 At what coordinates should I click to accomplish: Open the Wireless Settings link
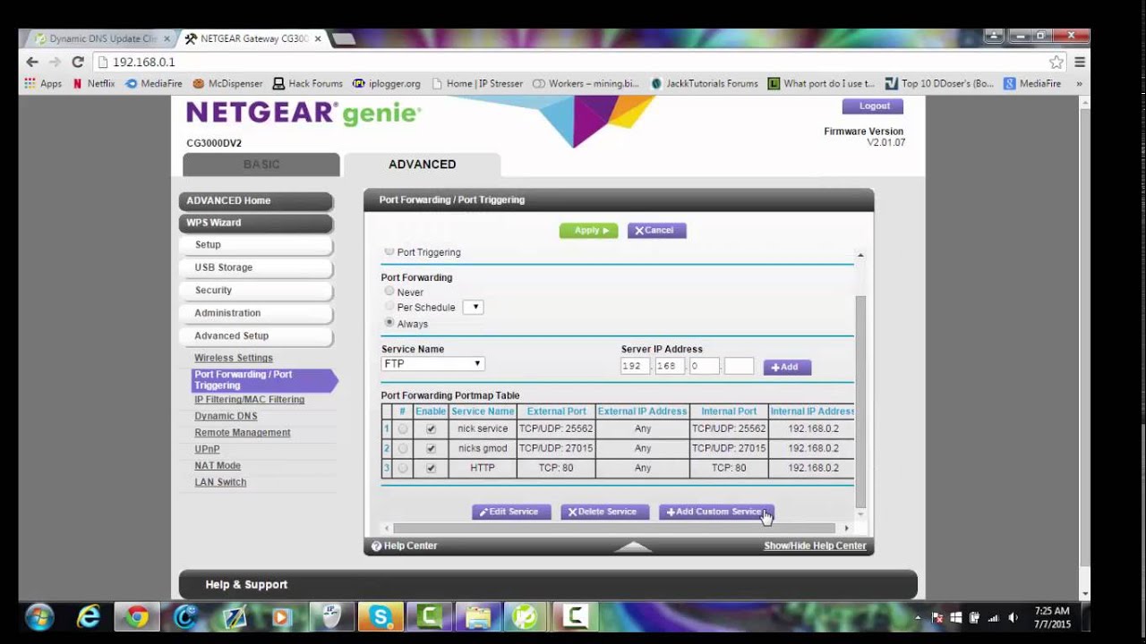click(x=234, y=358)
